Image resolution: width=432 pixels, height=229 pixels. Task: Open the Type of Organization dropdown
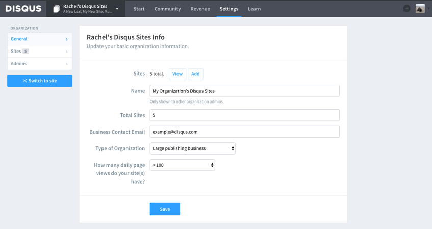[193, 148]
